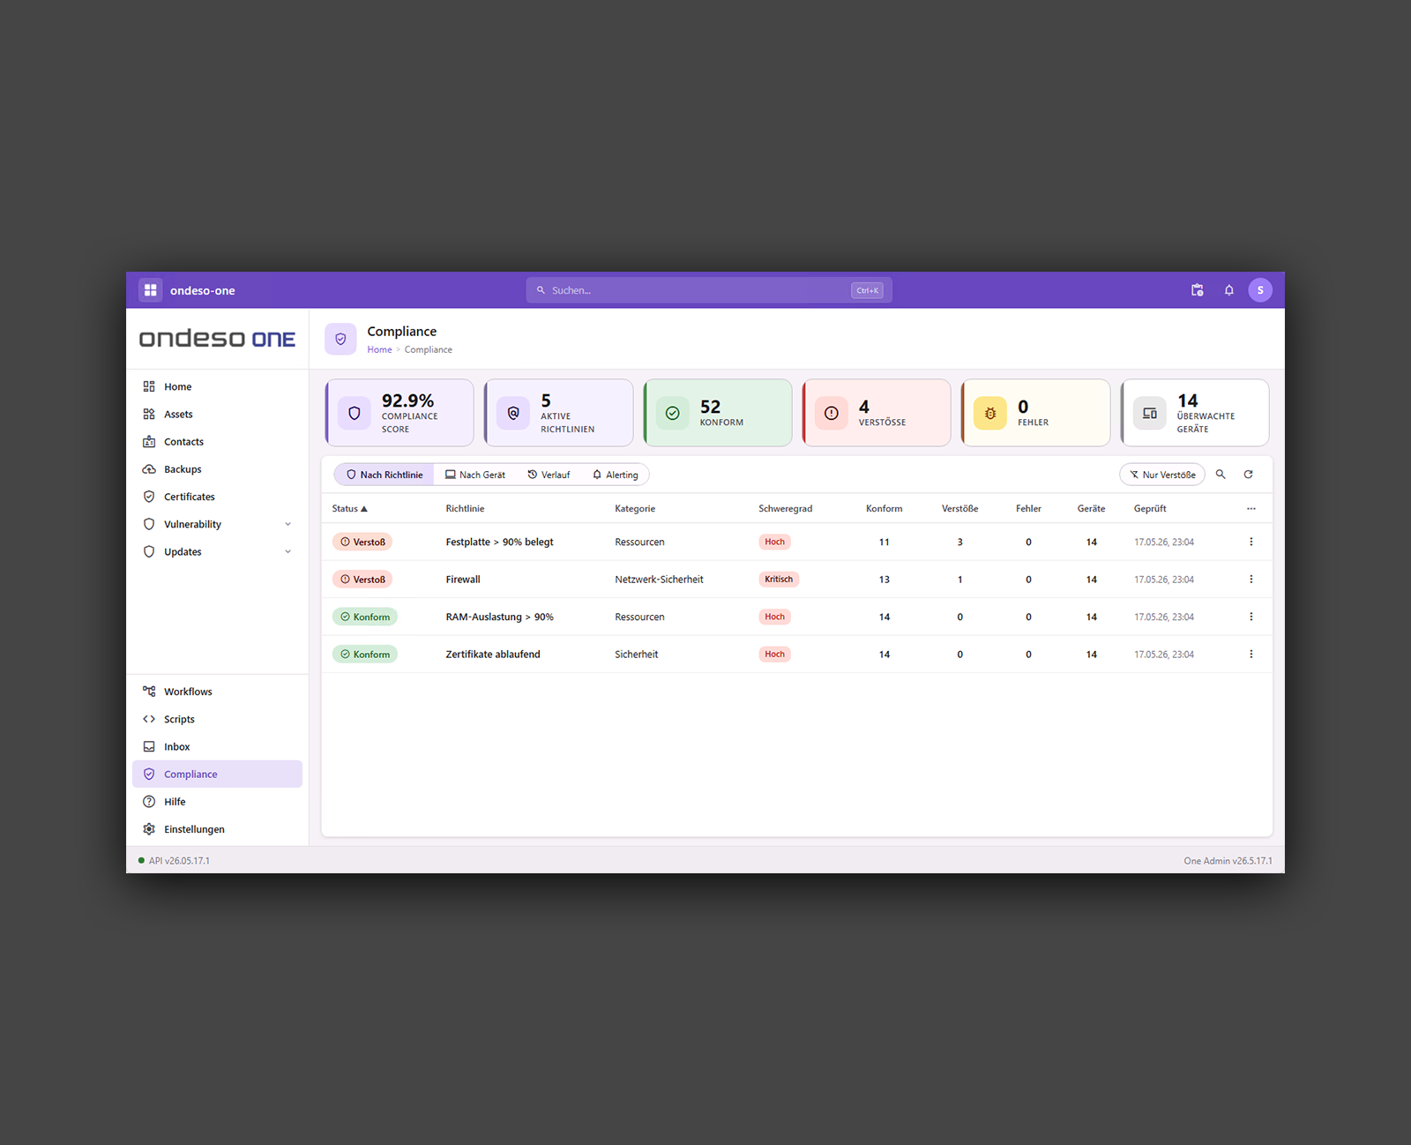Sort by Geprüft column

[1150, 509]
